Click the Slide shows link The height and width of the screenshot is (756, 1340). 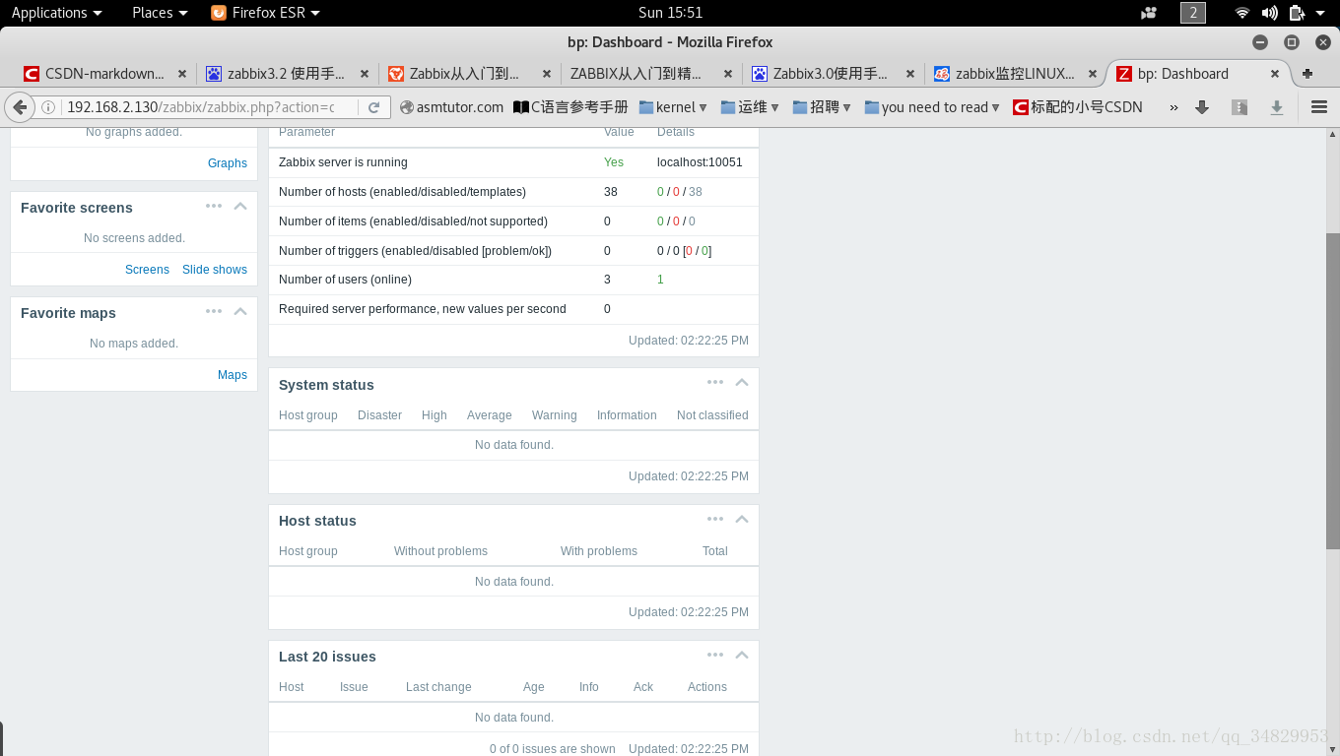click(215, 270)
